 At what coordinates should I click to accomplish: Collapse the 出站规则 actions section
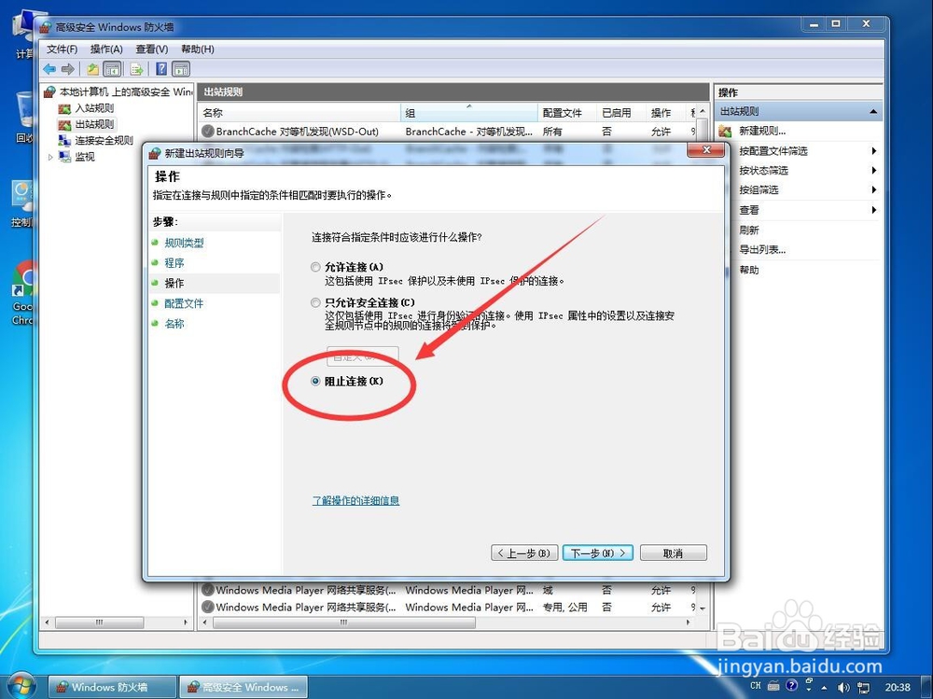tap(875, 110)
